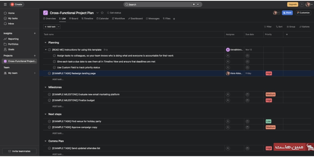Click the Low priority tag
314x157 pixels.
pos(268,122)
